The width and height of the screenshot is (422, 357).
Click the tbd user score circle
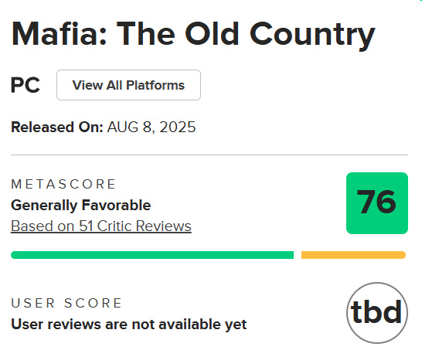pos(377,313)
